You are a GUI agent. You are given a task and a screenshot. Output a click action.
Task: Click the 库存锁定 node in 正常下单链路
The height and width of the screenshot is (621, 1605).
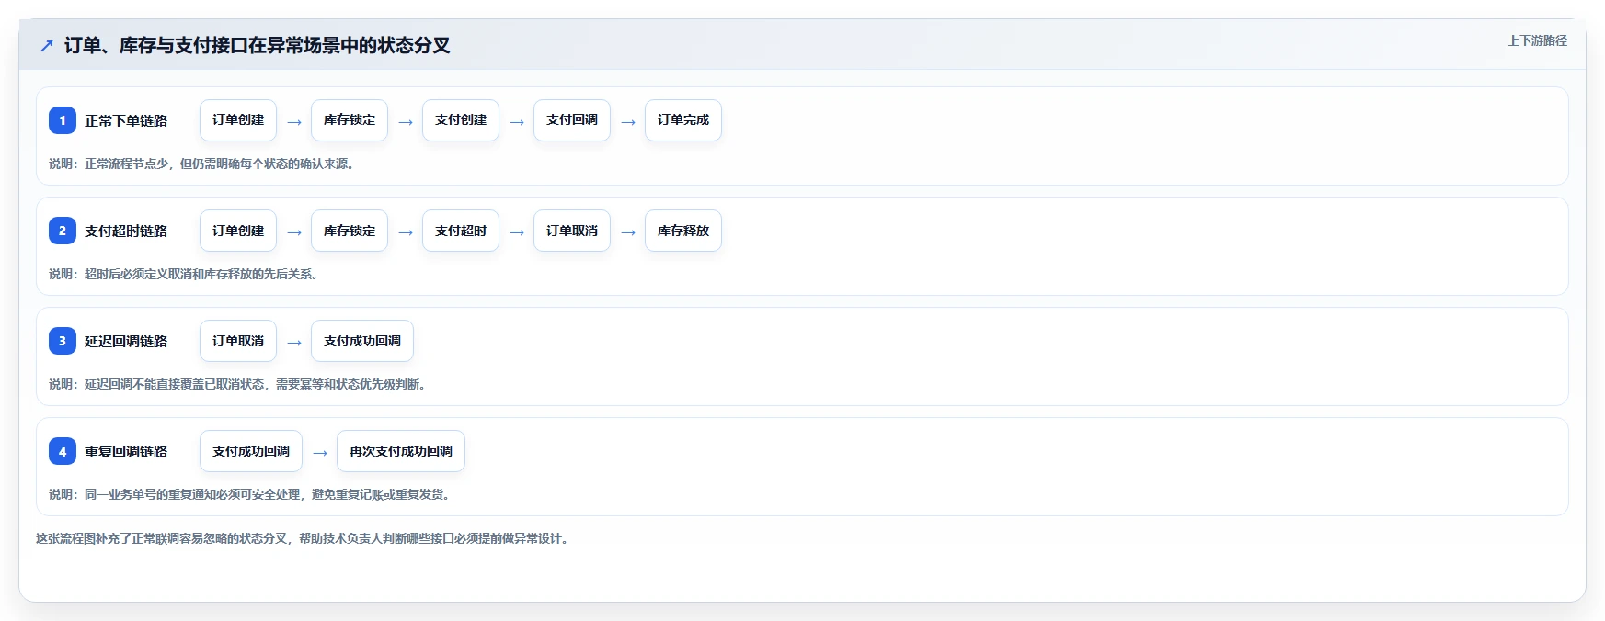coord(350,120)
